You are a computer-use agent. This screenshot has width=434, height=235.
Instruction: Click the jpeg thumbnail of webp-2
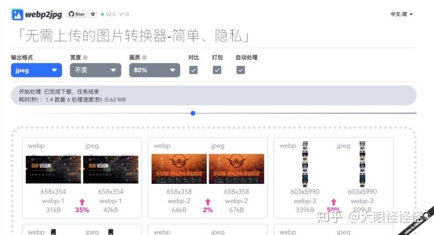[x=236, y=169]
